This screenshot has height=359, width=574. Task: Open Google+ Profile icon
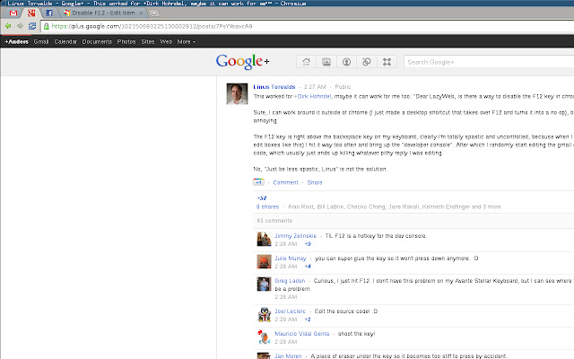[x=346, y=62]
